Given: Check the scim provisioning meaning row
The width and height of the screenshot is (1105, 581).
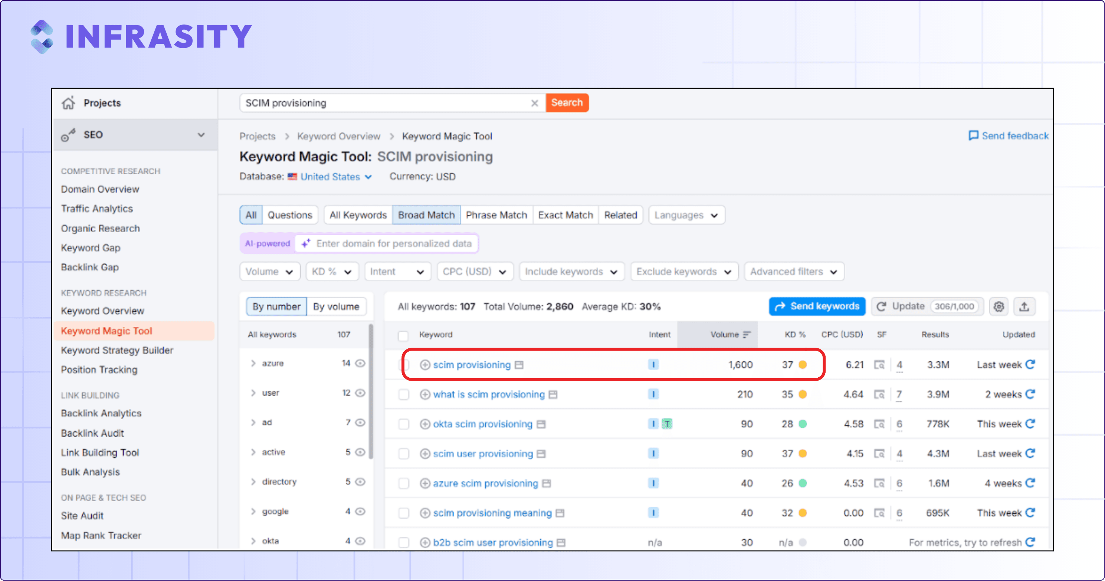Looking at the screenshot, I should coord(404,513).
